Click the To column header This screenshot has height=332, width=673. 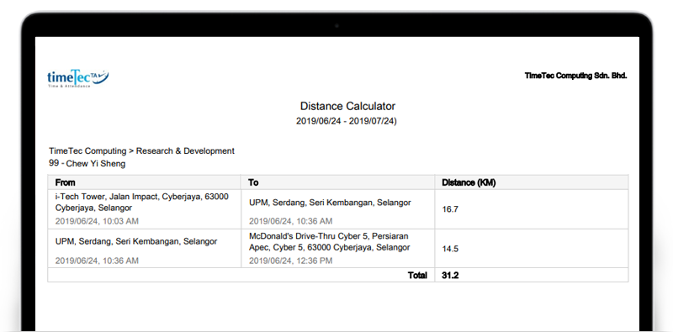coord(253,182)
